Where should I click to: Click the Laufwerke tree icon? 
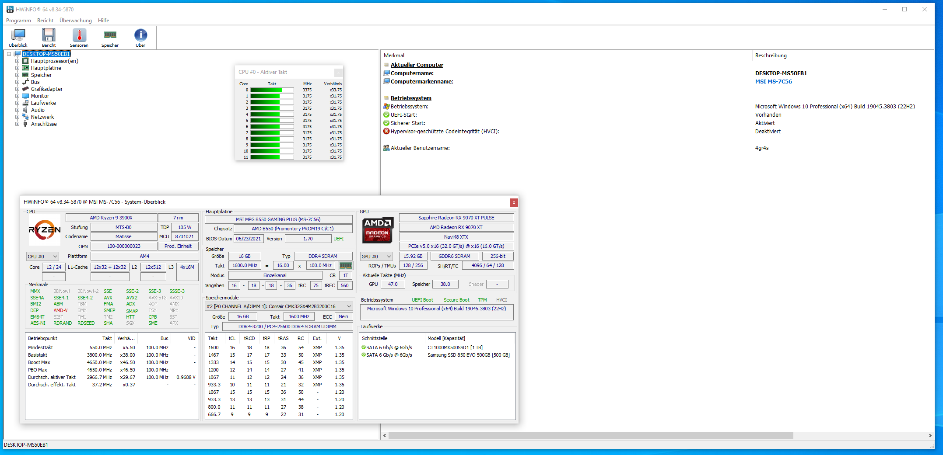pos(25,103)
